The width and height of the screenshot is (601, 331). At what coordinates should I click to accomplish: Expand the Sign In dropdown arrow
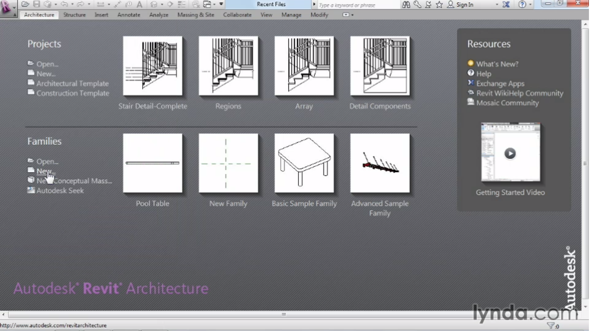pos(497,5)
